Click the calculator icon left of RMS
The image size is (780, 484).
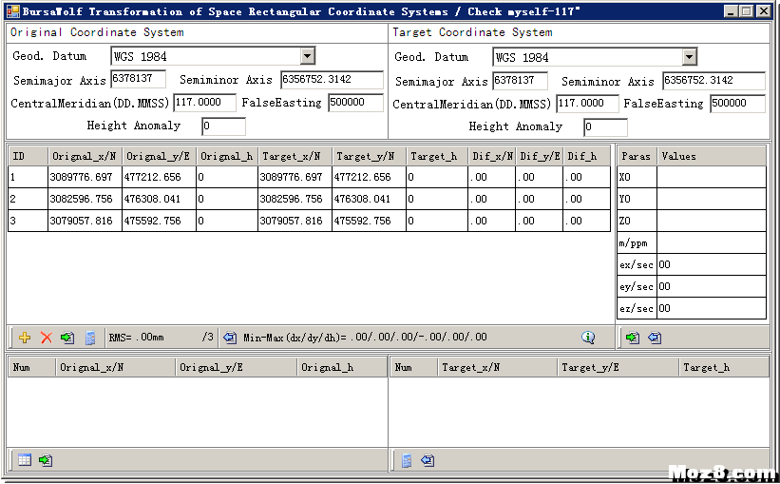(x=90, y=338)
